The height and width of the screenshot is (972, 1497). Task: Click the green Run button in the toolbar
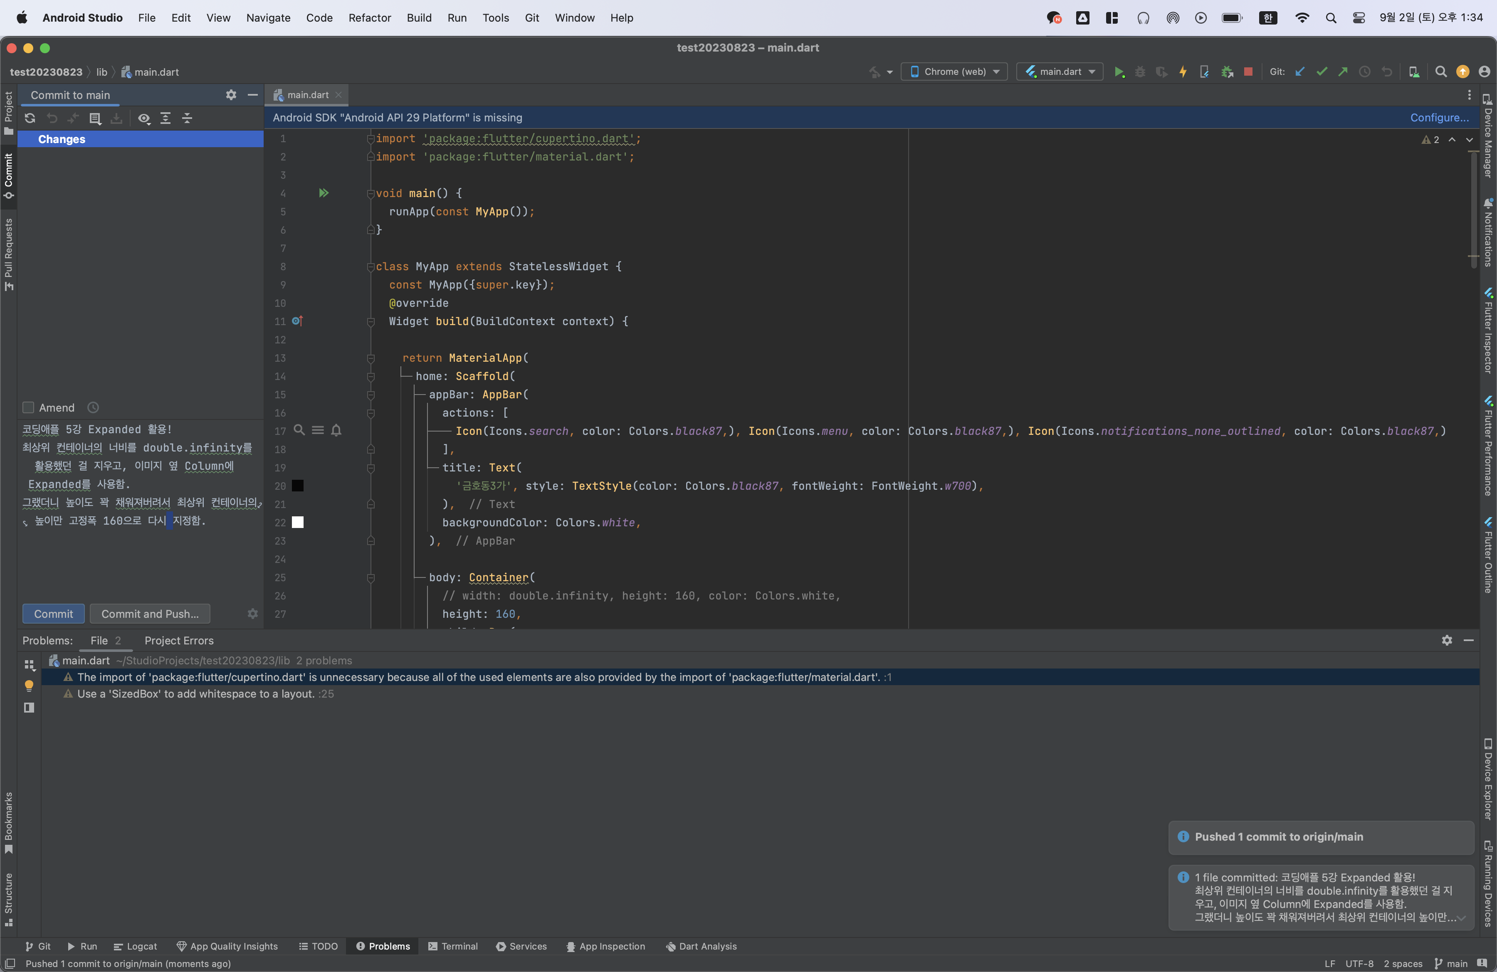coord(1119,72)
